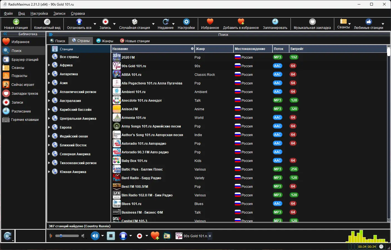
Task: Expand the Азия tree node
Action: click(x=49, y=83)
